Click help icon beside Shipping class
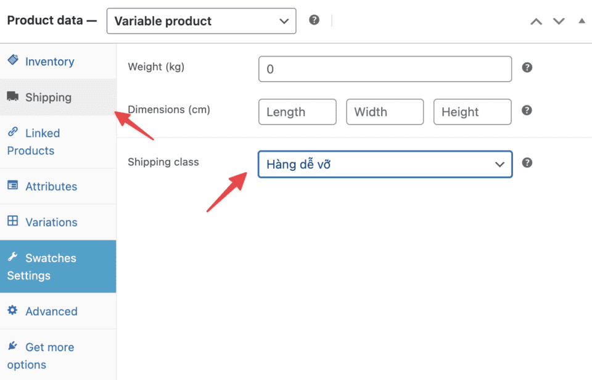Image resolution: width=592 pixels, height=380 pixels. 527,163
